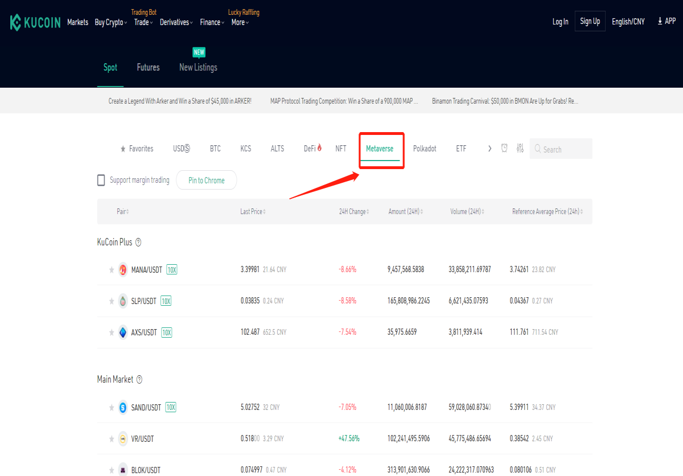683x476 pixels.
Task: Enable Support margin trading checkbox
Action: [x=101, y=180]
